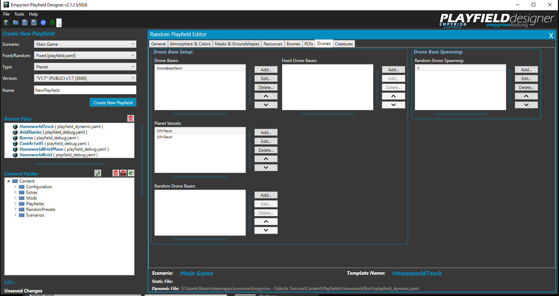The height and width of the screenshot is (296, 559).
Task: Move Random Drone Spawning item up
Action: pos(526,96)
